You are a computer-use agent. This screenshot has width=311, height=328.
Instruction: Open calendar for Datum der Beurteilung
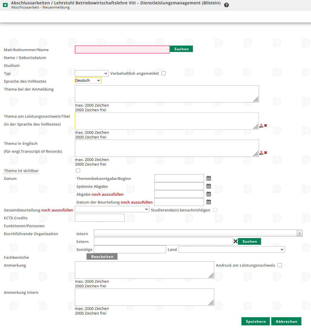pyautogui.click(x=209, y=202)
